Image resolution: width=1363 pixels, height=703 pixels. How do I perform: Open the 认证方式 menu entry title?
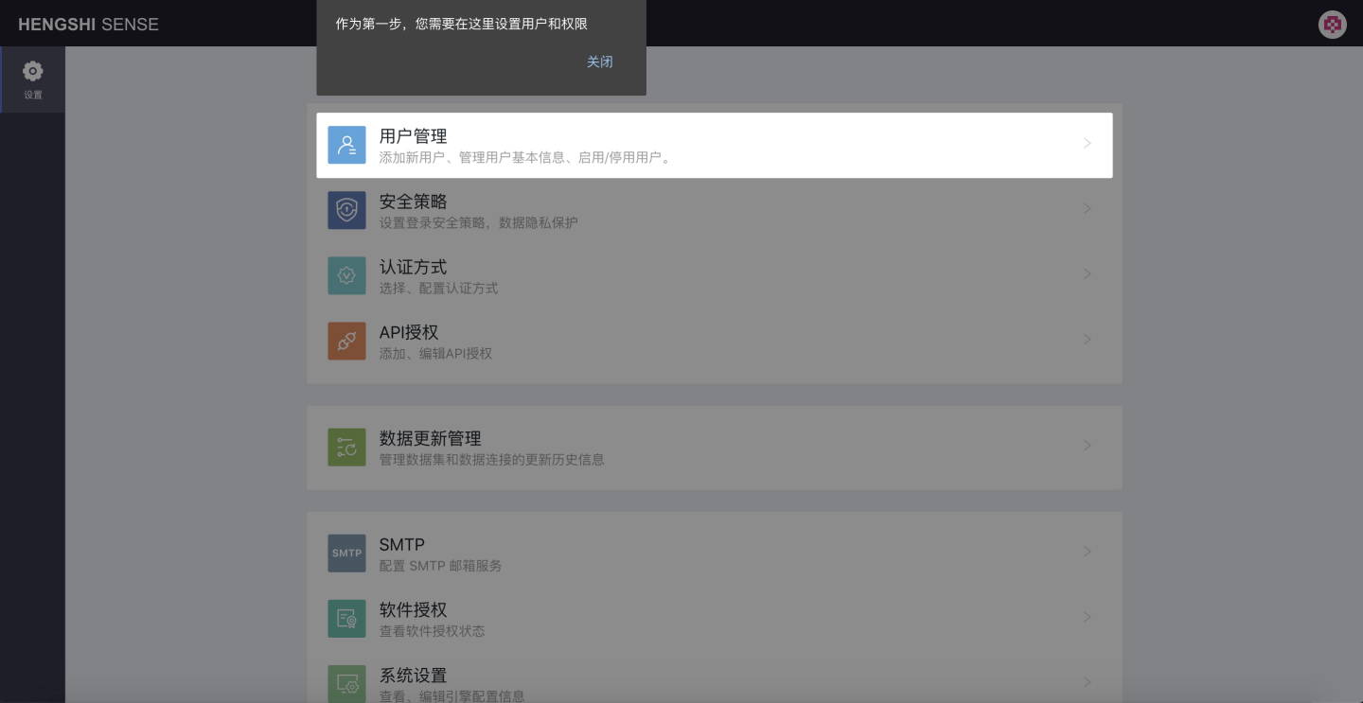[413, 268]
